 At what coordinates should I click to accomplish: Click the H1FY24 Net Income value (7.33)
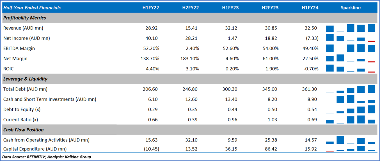[312, 38]
